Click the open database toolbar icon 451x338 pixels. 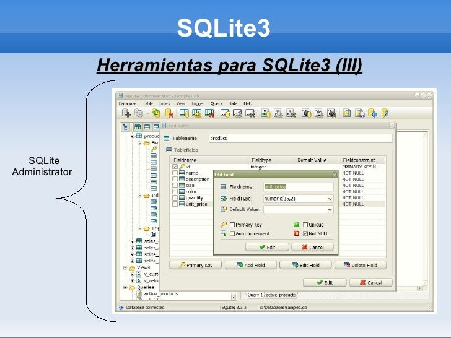139,113
